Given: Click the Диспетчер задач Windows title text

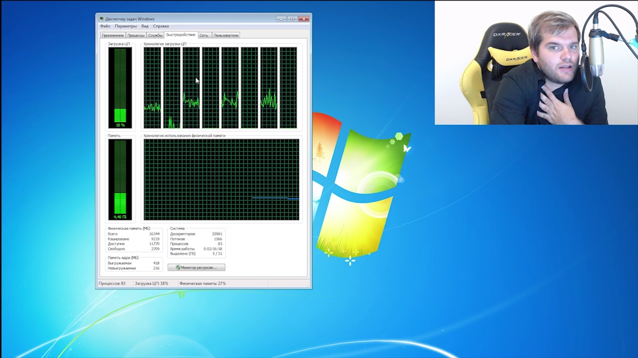Looking at the screenshot, I should [130, 19].
